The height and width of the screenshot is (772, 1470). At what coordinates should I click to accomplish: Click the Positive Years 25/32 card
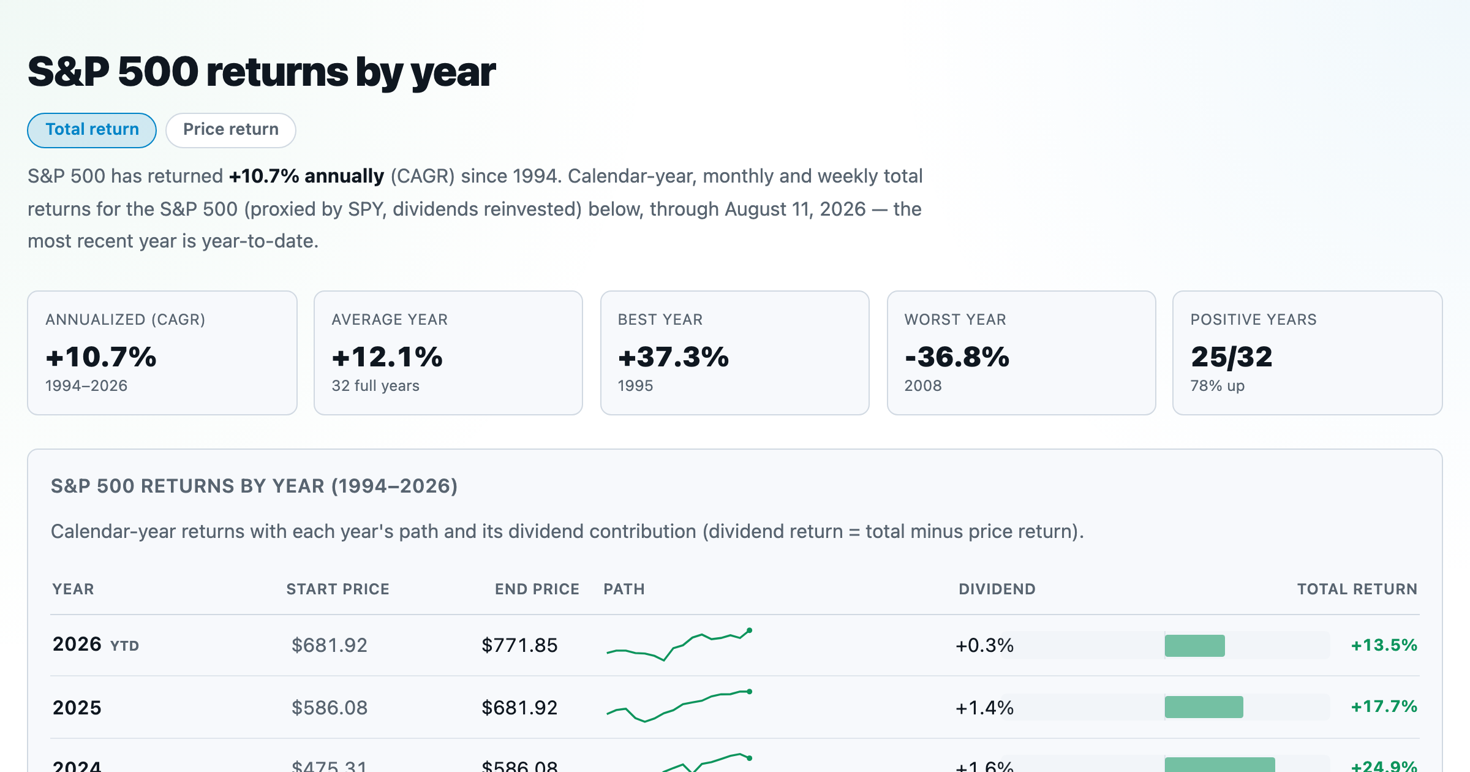tap(1308, 353)
